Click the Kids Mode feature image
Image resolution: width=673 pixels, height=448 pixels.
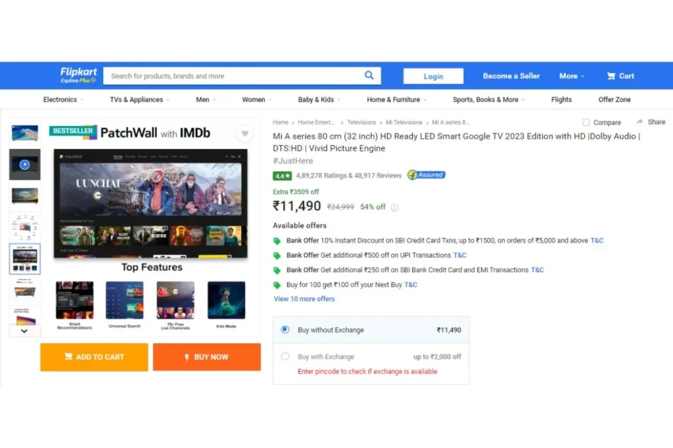(x=226, y=300)
